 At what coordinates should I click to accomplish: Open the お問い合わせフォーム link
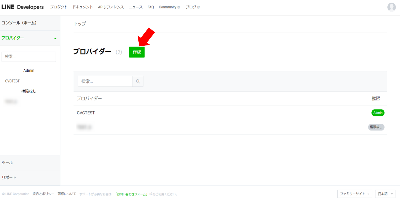[131, 194]
